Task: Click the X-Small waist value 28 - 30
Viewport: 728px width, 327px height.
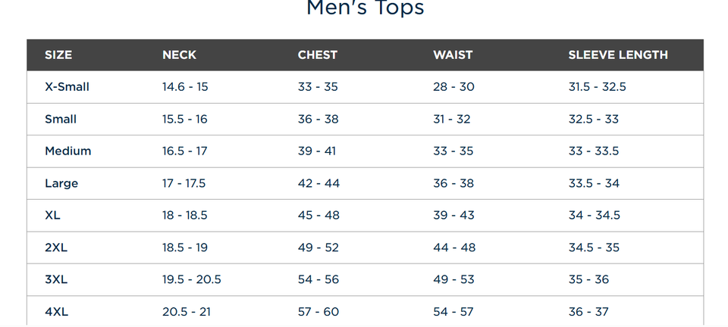Action: click(x=453, y=87)
